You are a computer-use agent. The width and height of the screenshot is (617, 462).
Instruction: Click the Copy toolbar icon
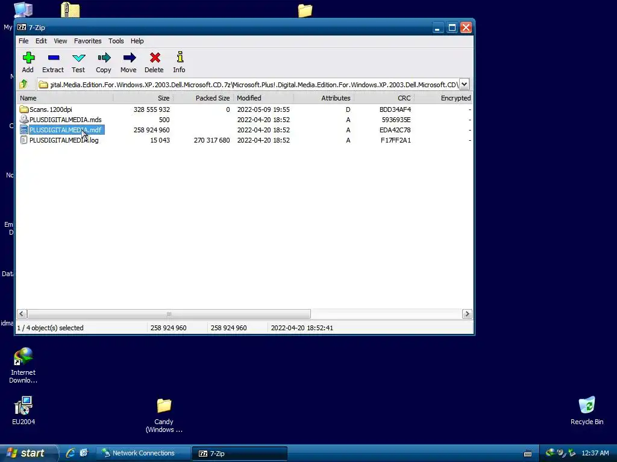(104, 58)
